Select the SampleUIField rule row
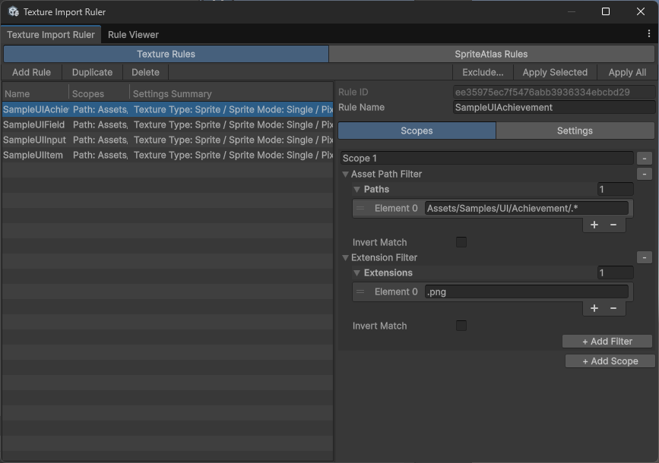Screen dimensions: 659x463 (x=167, y=124)
